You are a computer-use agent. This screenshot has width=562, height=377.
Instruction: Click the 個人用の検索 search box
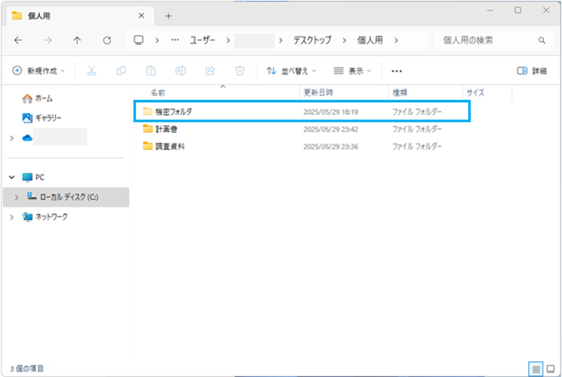487,41
